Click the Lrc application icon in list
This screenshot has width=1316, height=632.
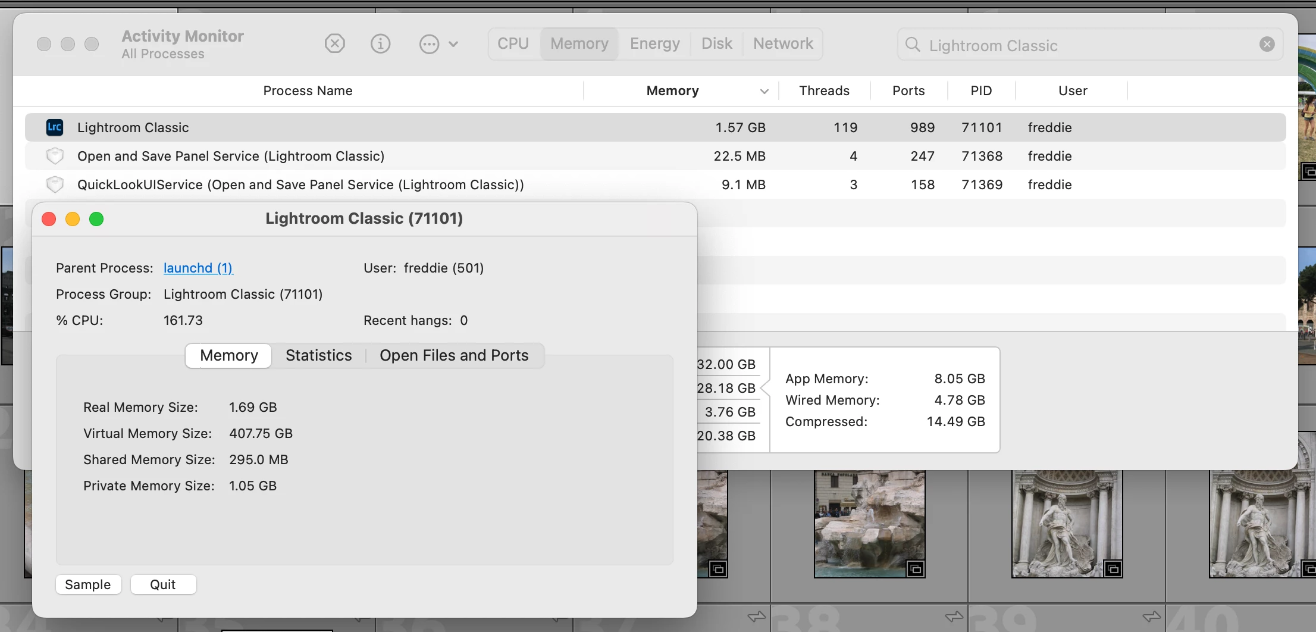(x=55, y=127)
